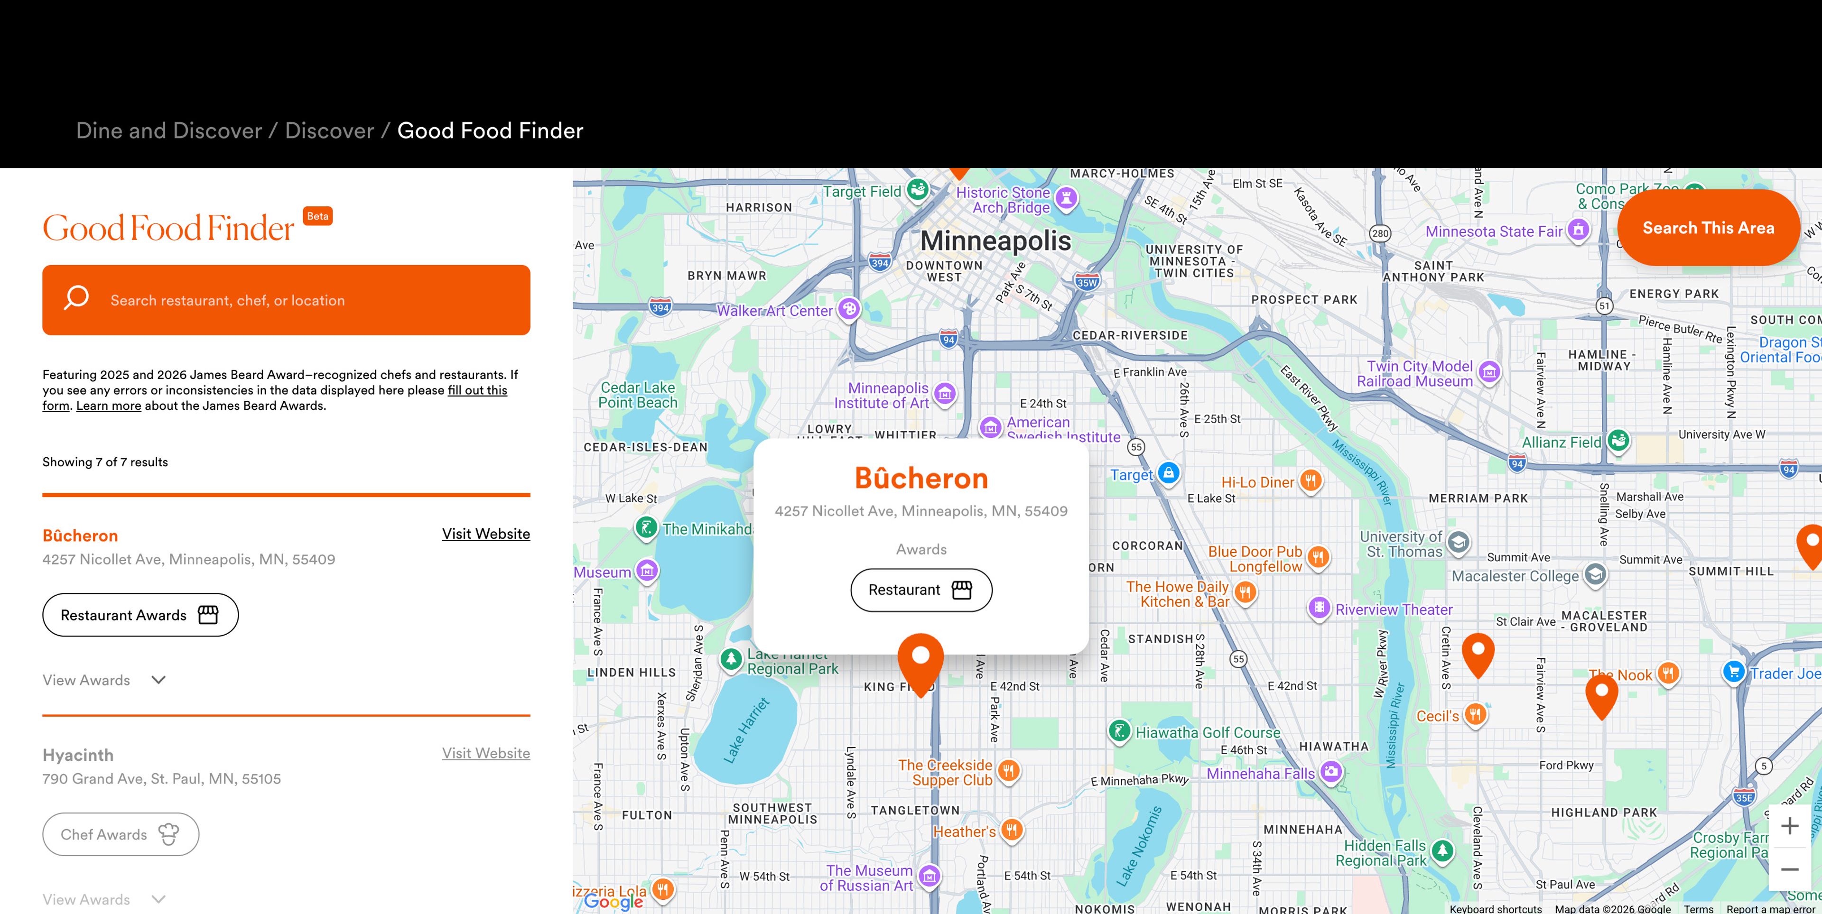The height and width of the screenshot is (914, 1822).
Task: Expand View Awards for Bûcheron
Action: pos(104,680)
